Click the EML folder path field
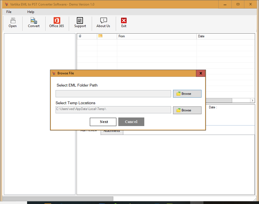This screenshot has height=204, width=259. click(113, 94)
